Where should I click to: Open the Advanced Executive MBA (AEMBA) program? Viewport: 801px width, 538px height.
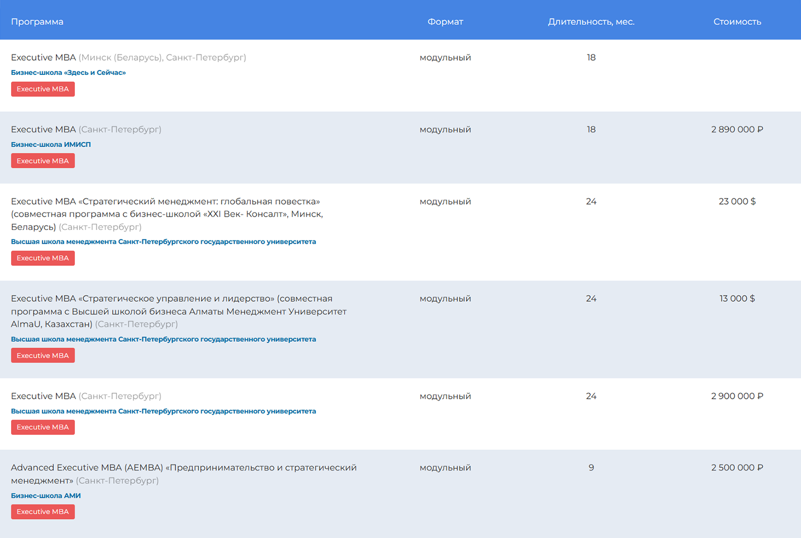pos(183,468)
